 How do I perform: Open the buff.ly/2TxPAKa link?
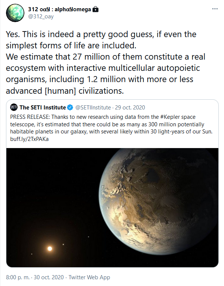point(29,139)
